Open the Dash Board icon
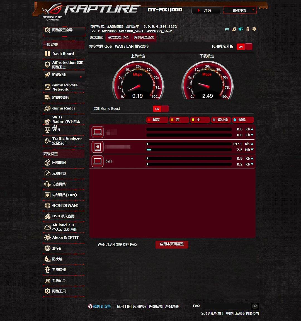Screen dimensions: 301x321 click(x=47, y=53)
